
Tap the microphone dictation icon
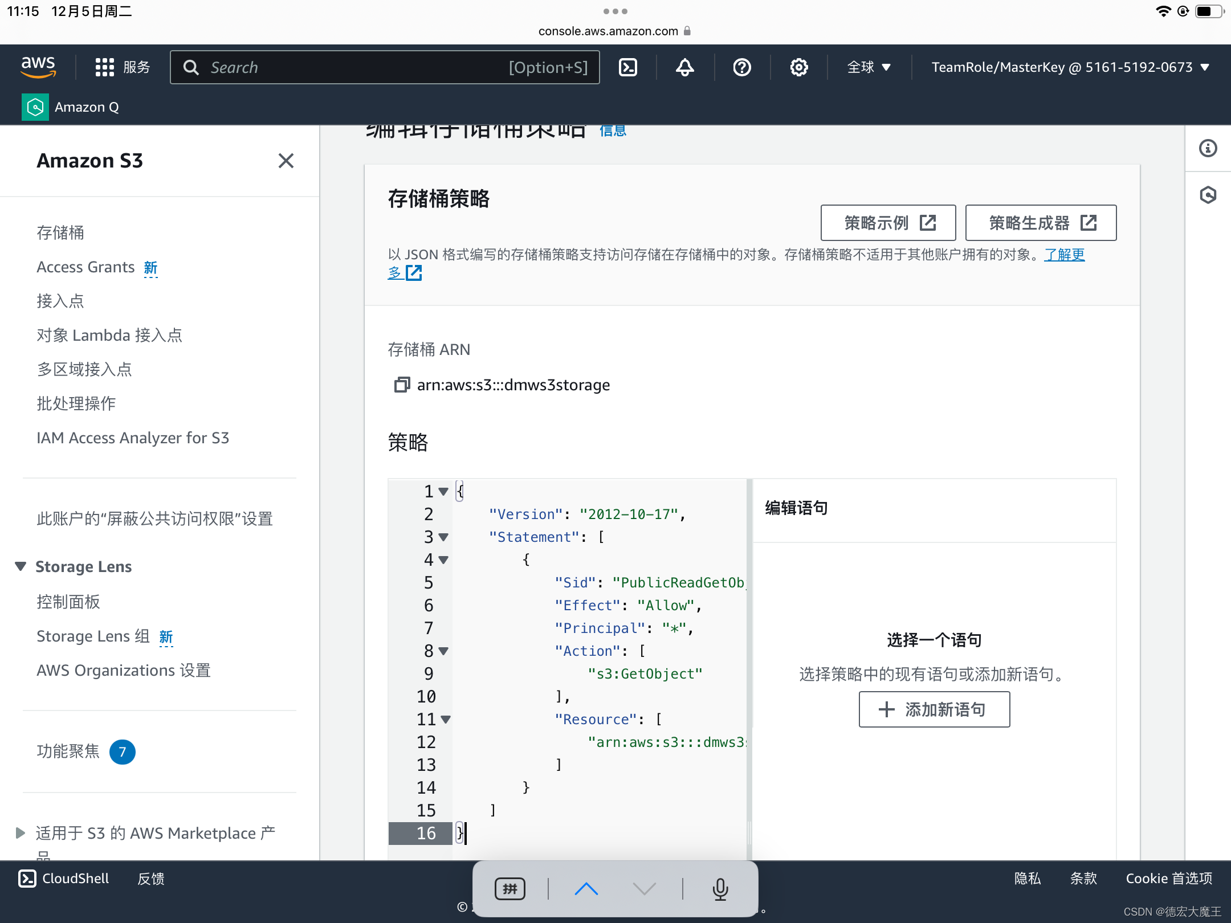pos(720,889)
